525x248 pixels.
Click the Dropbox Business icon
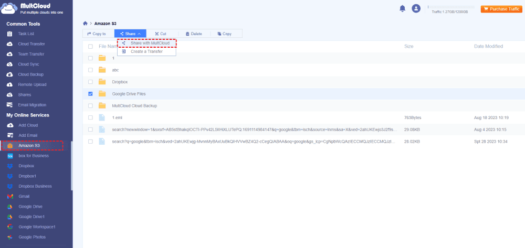click(x=10, y=186)
